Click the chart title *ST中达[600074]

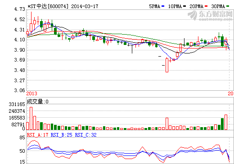tap(48, 6)
